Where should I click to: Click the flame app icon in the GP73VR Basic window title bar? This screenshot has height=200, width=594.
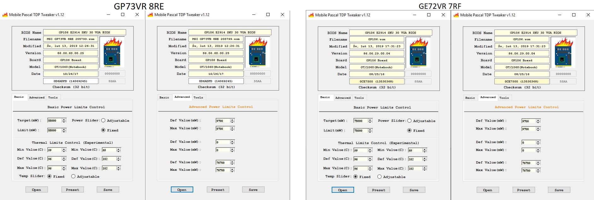[x=5, y=14]
